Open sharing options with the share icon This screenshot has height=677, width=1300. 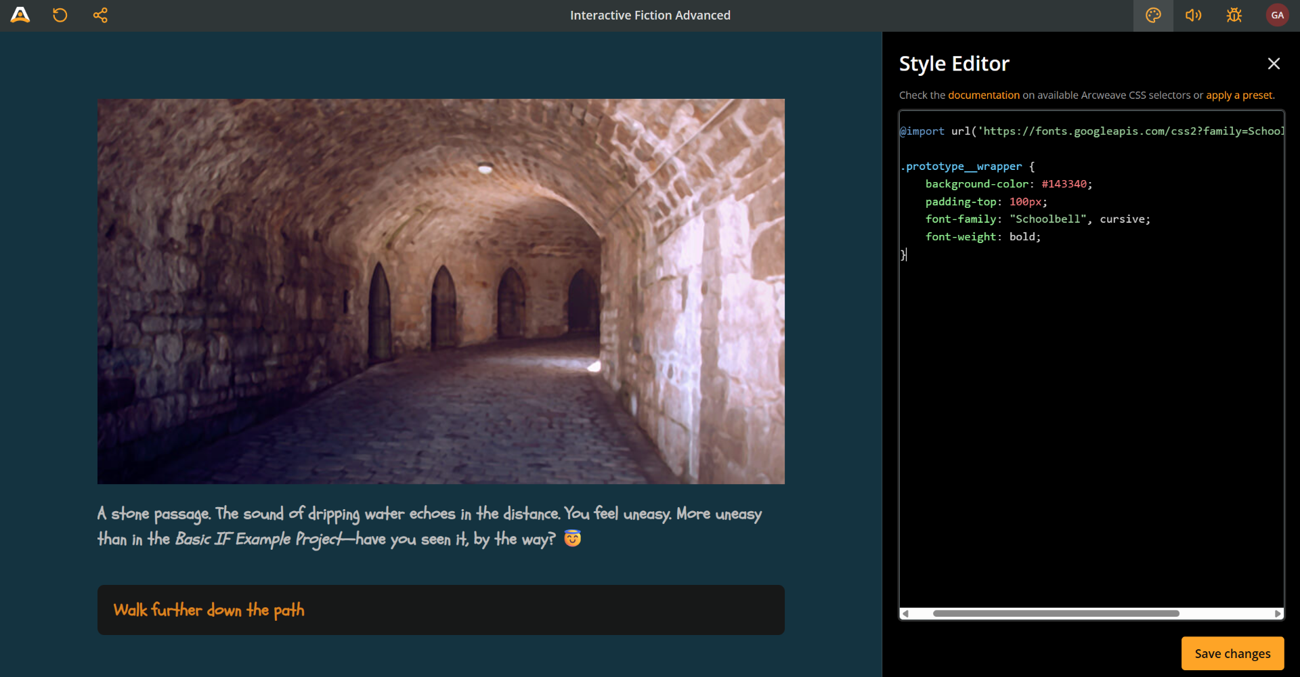tap(100, 15)
